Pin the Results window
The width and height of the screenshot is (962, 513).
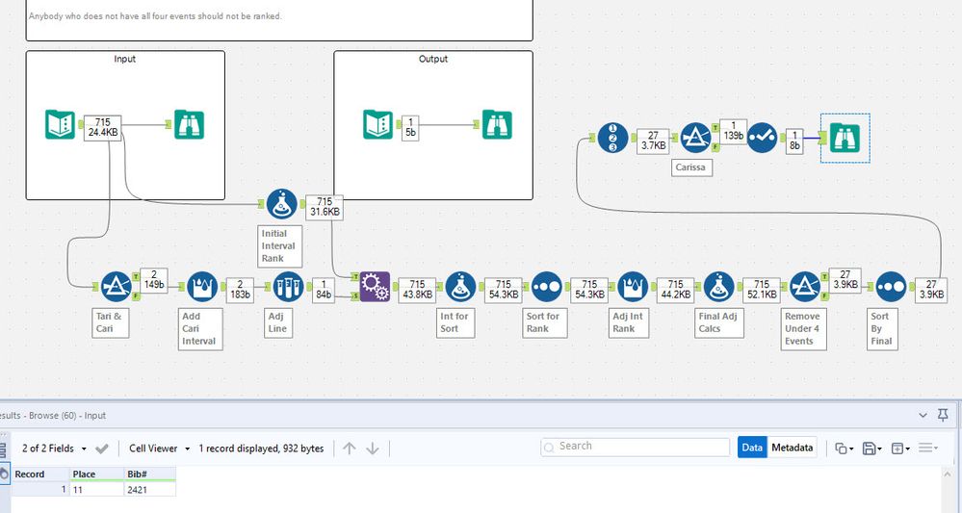(943, 415)
